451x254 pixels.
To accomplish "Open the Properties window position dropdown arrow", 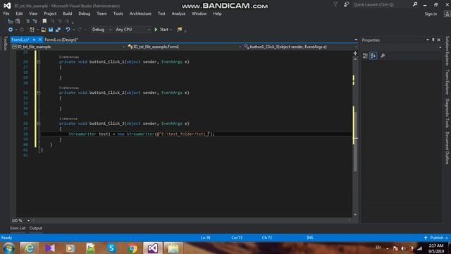I will coord(428,40).
